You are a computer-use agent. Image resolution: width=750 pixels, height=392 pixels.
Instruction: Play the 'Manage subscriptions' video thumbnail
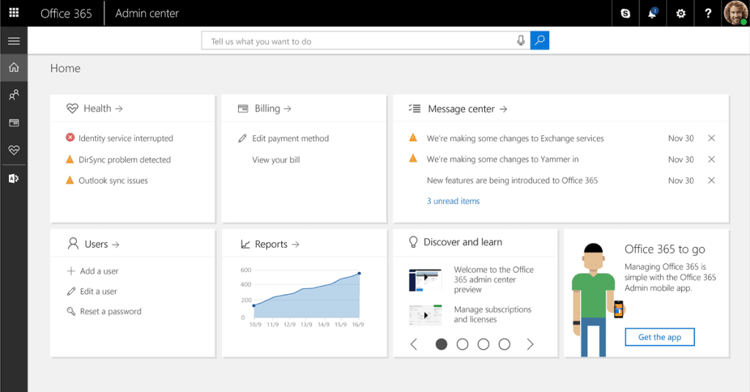[426, 314]
